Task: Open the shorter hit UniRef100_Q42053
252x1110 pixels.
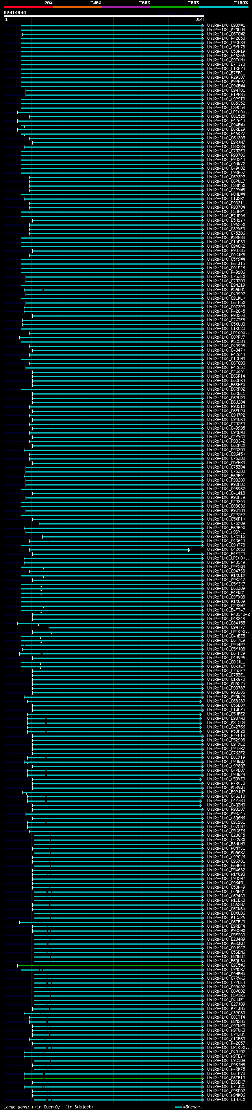Action: [226, 549]
